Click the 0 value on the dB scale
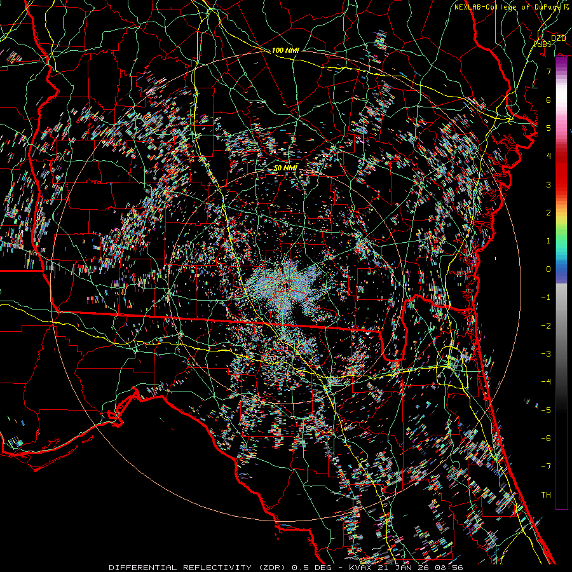This screenshot has width=572, height=572. pos(548,269)
